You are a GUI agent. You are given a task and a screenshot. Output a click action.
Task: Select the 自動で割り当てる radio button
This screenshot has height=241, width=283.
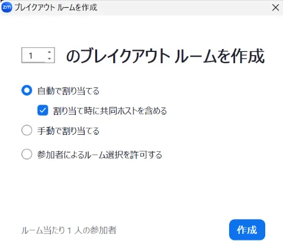tap(27, 90)
